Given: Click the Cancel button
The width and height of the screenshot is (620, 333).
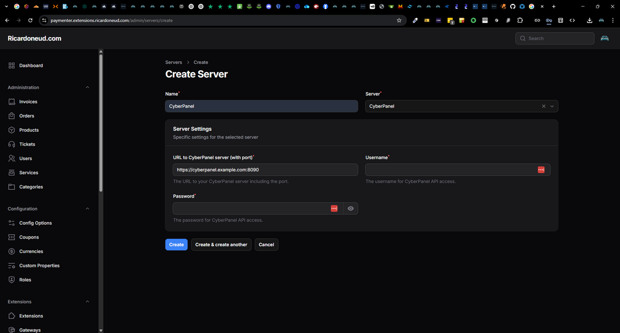Looking at the screenshot, I should 266,244.
